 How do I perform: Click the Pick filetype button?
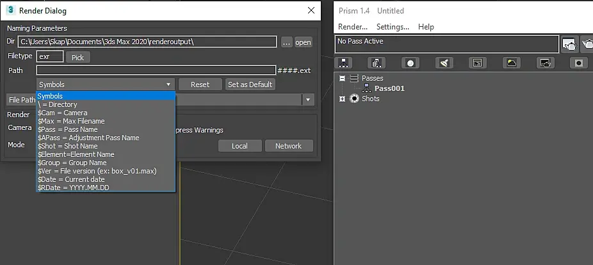coord(78,57)
